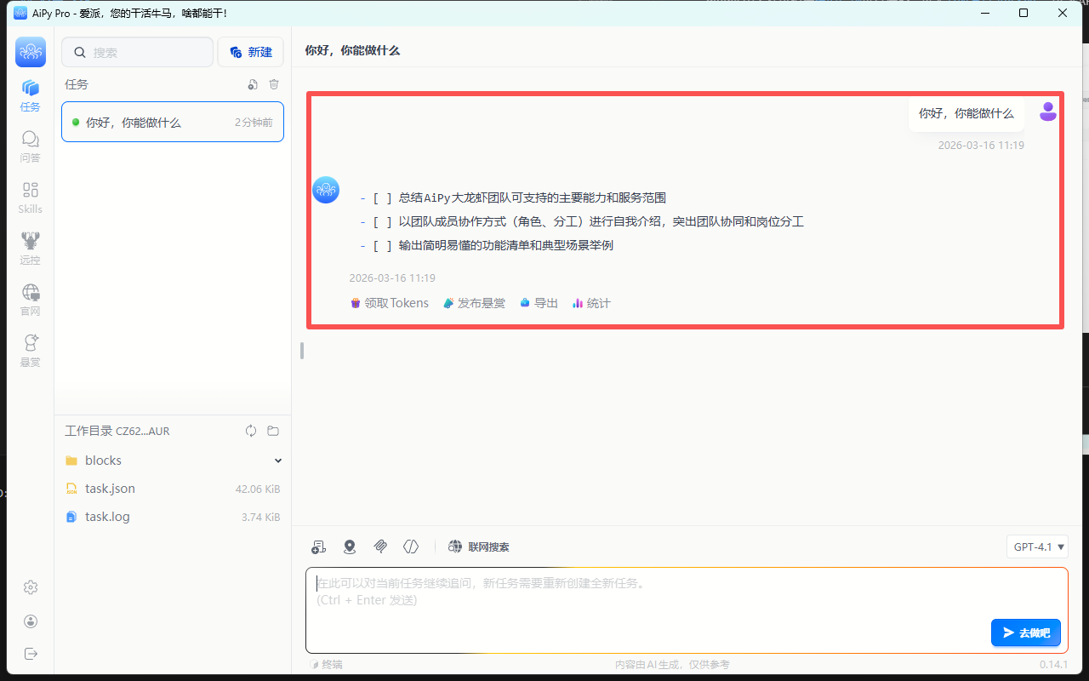Click the logout icon in sidebar

coord(31,654)
